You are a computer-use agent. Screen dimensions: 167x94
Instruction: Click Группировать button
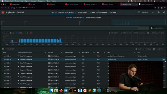coord(9,49)
